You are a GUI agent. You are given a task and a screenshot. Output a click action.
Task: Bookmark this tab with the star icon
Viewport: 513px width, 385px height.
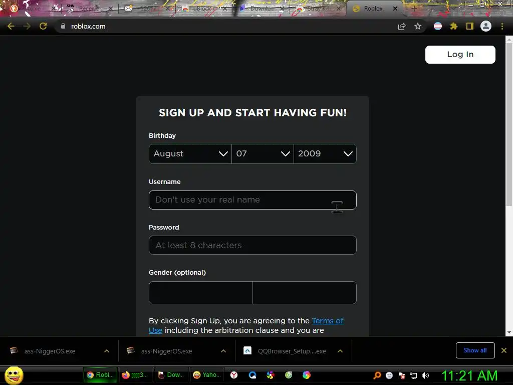point(418,26)
